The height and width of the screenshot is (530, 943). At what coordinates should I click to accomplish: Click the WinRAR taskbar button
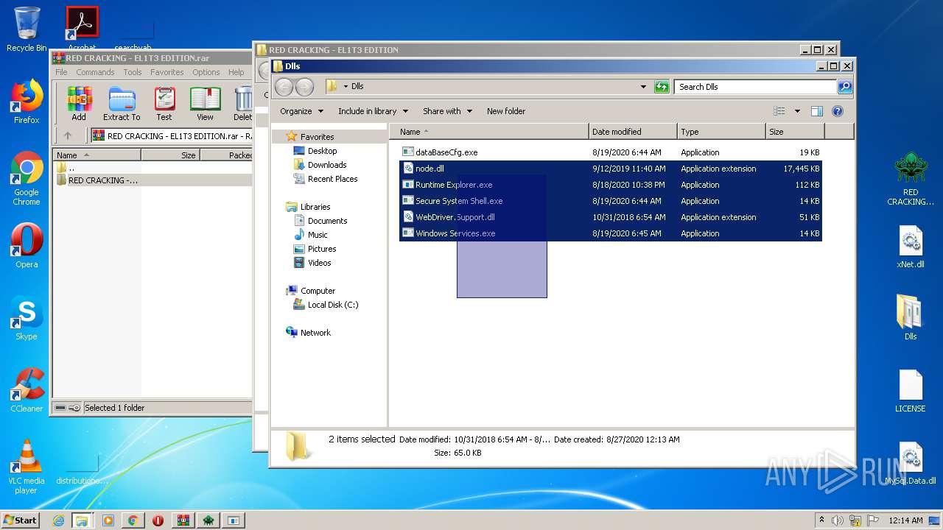point(183,520)
